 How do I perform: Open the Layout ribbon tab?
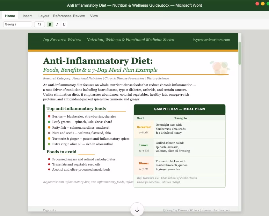point(44,16)
